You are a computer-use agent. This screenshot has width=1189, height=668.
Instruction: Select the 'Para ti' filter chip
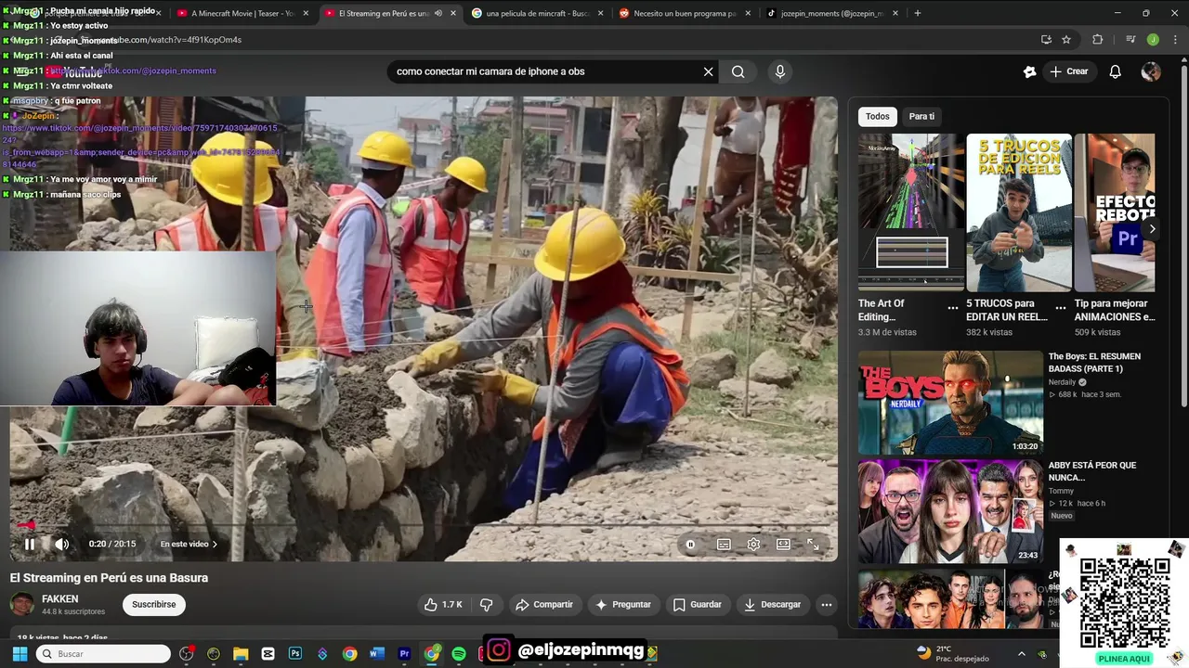(921, 116)
